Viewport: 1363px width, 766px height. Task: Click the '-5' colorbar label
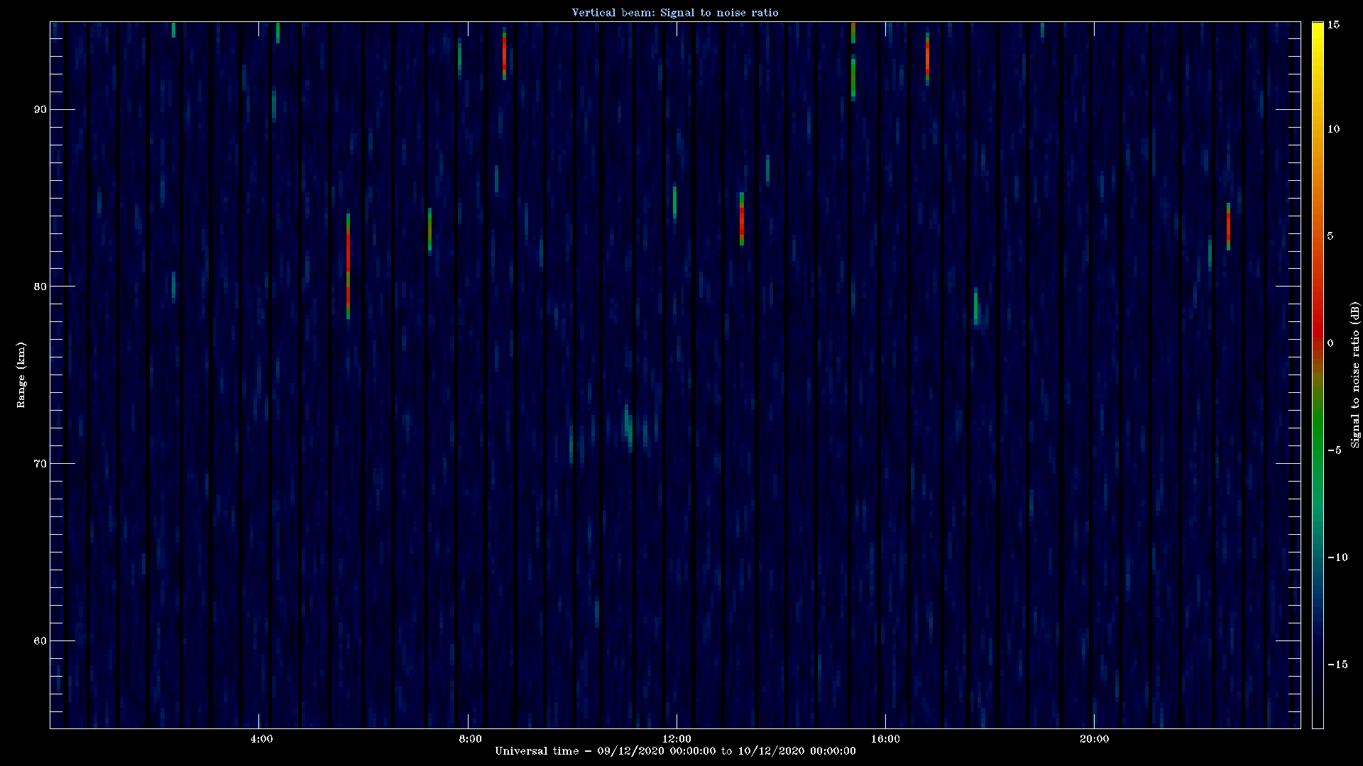(x=1334, y=450)
